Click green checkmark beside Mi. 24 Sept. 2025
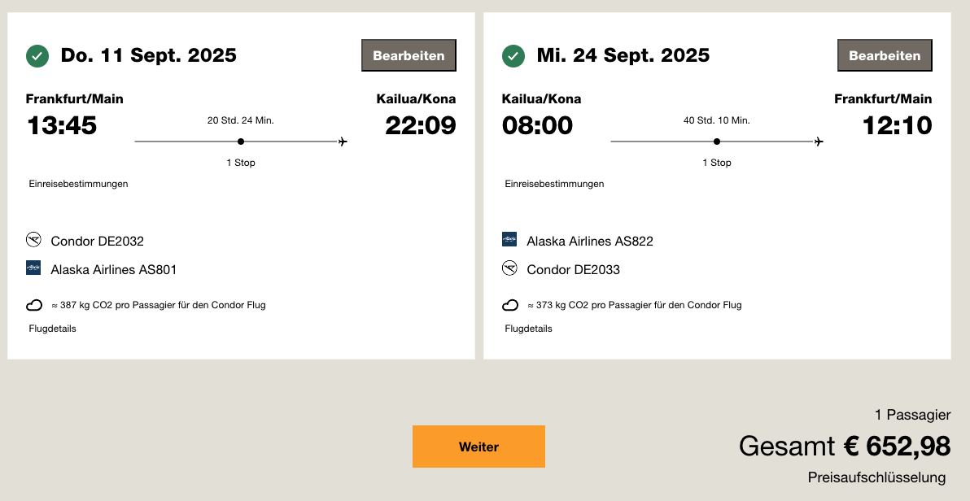 513,55
